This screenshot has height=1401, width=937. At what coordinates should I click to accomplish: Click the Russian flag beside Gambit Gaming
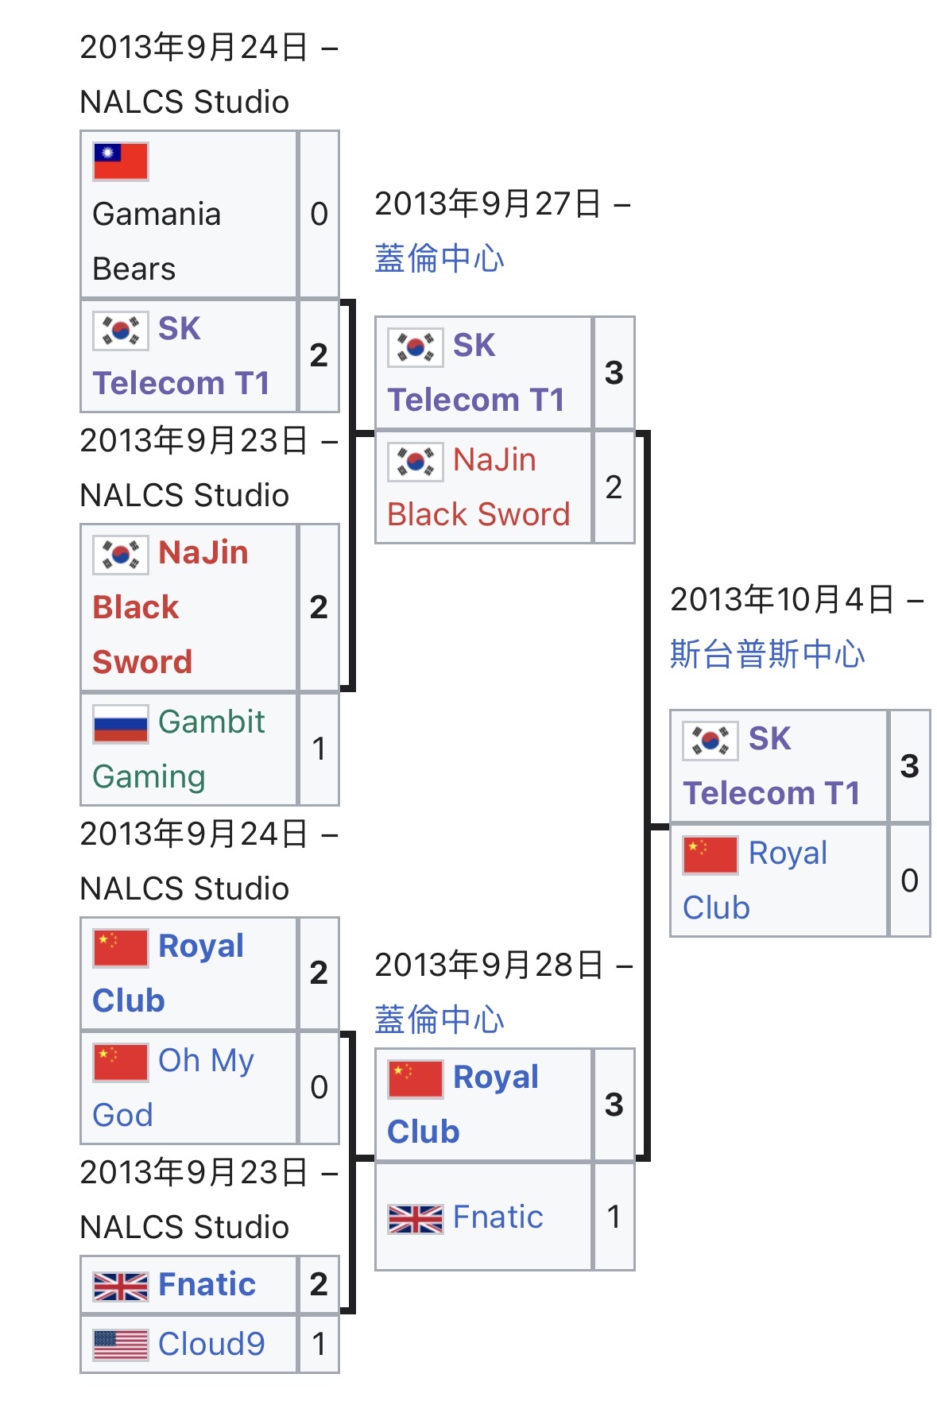[120, 724]
